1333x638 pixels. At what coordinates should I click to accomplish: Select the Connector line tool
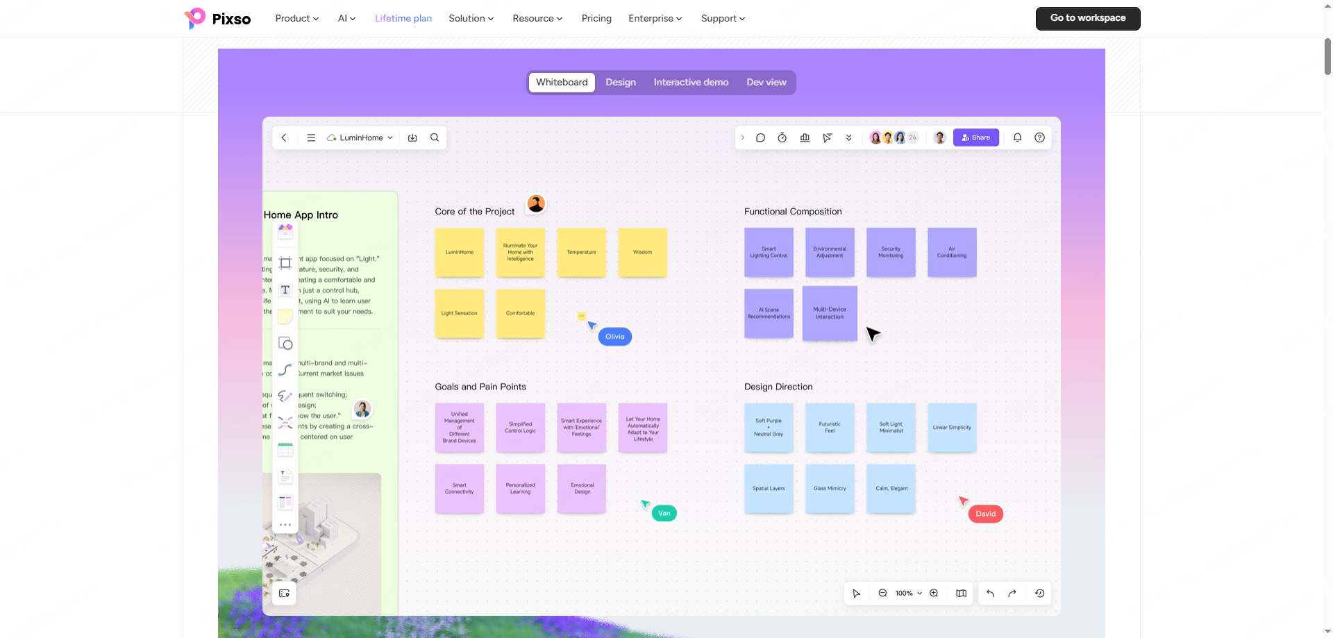285,369
